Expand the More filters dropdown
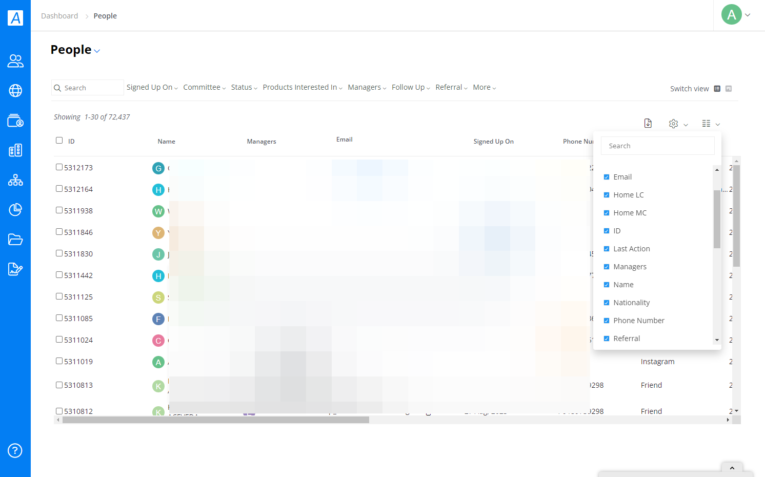The width and height of the screenshot is (765, 477). point(485,87)
